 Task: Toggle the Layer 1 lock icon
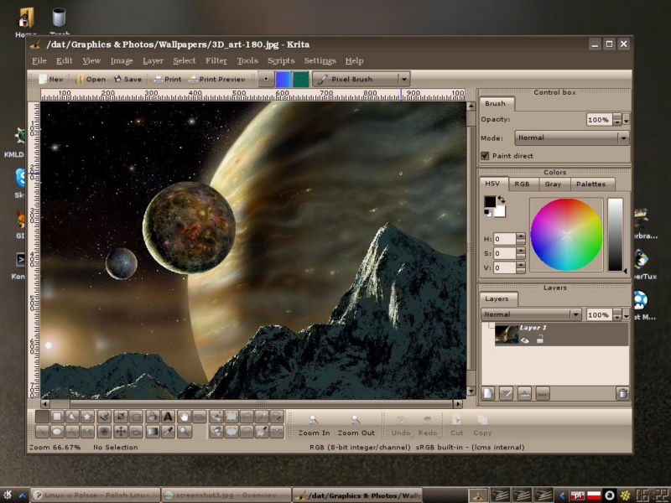click(x=540, y=340)
